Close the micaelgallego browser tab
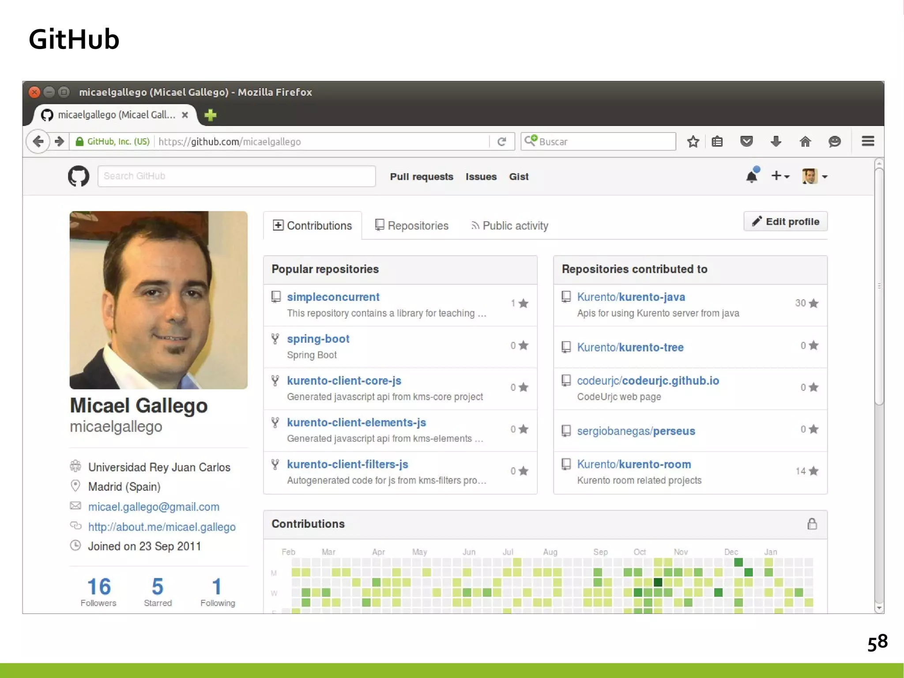 tap(185, 115)
